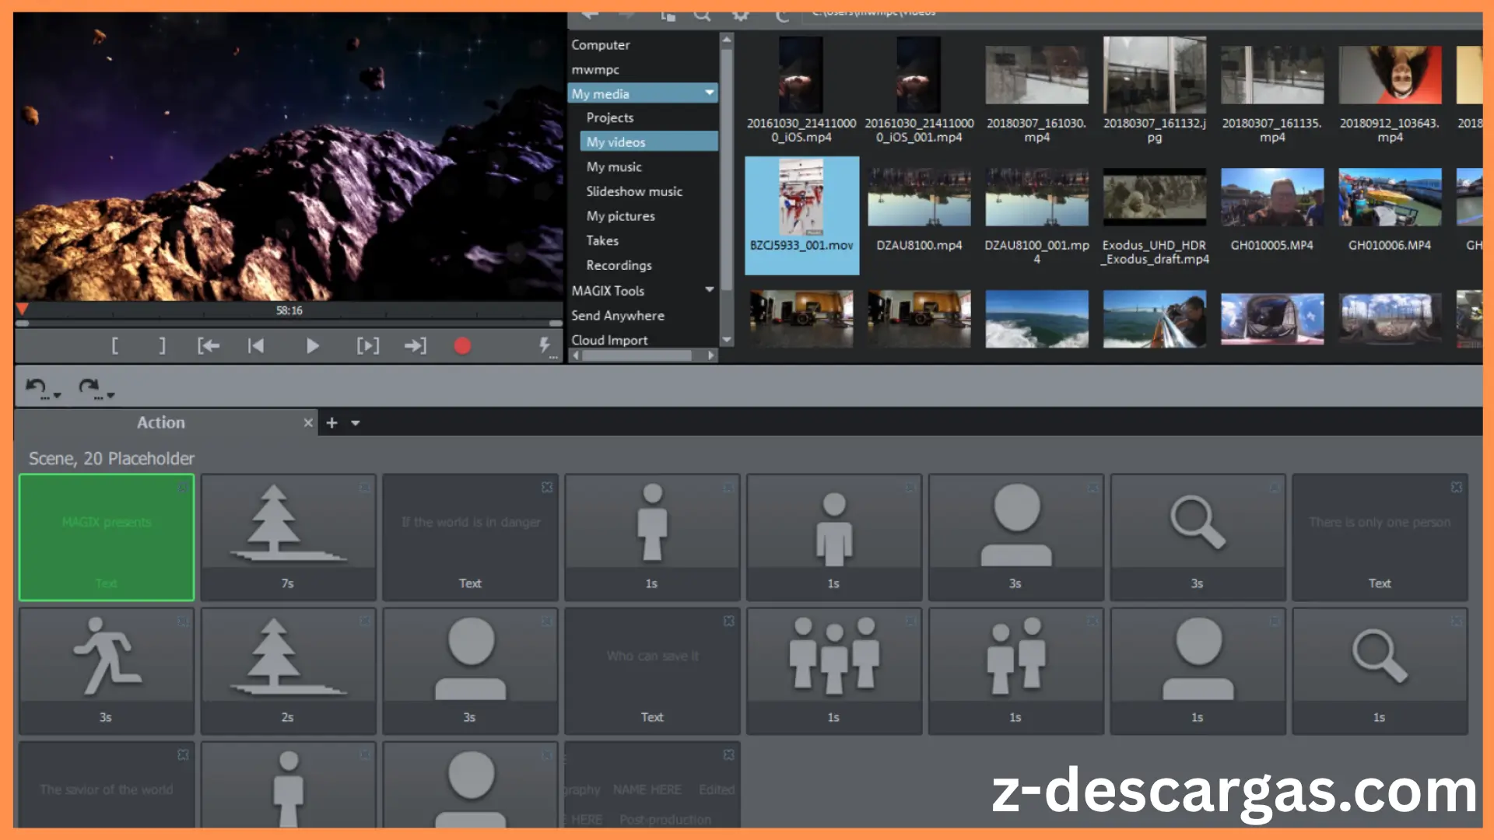Start recording with the red button
This screenshot has width=1494, height=840.
click(462, 345)
